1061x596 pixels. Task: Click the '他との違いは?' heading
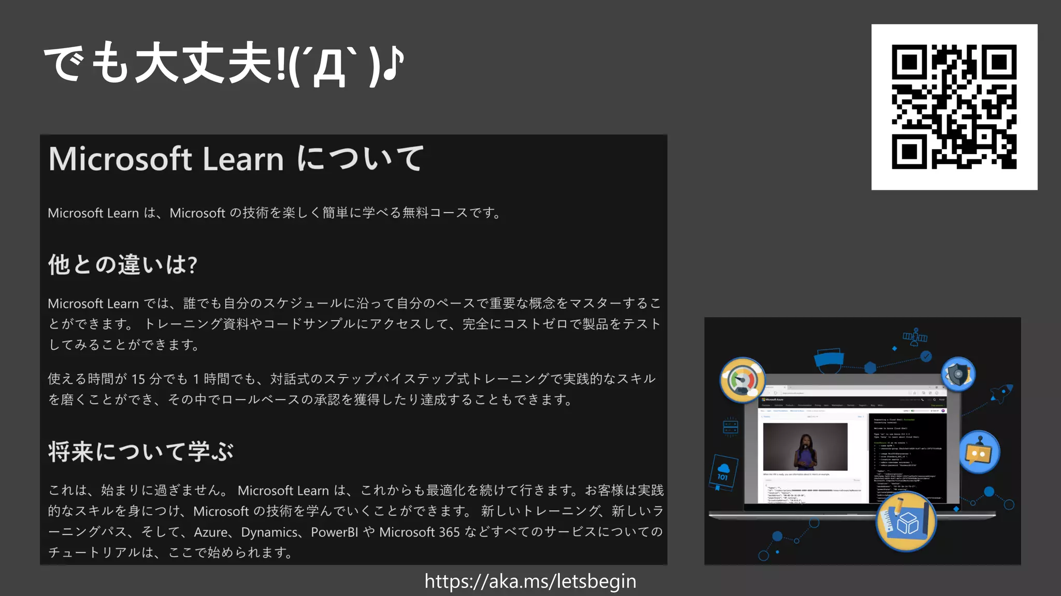(x=123, y=264)
